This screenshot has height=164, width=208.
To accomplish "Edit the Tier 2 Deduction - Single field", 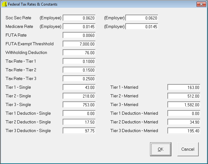I will click(x=79, y=122).
